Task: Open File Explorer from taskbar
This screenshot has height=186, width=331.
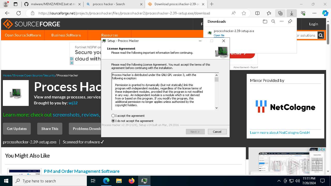Action: pyautogui.click(x=119, y=181)
